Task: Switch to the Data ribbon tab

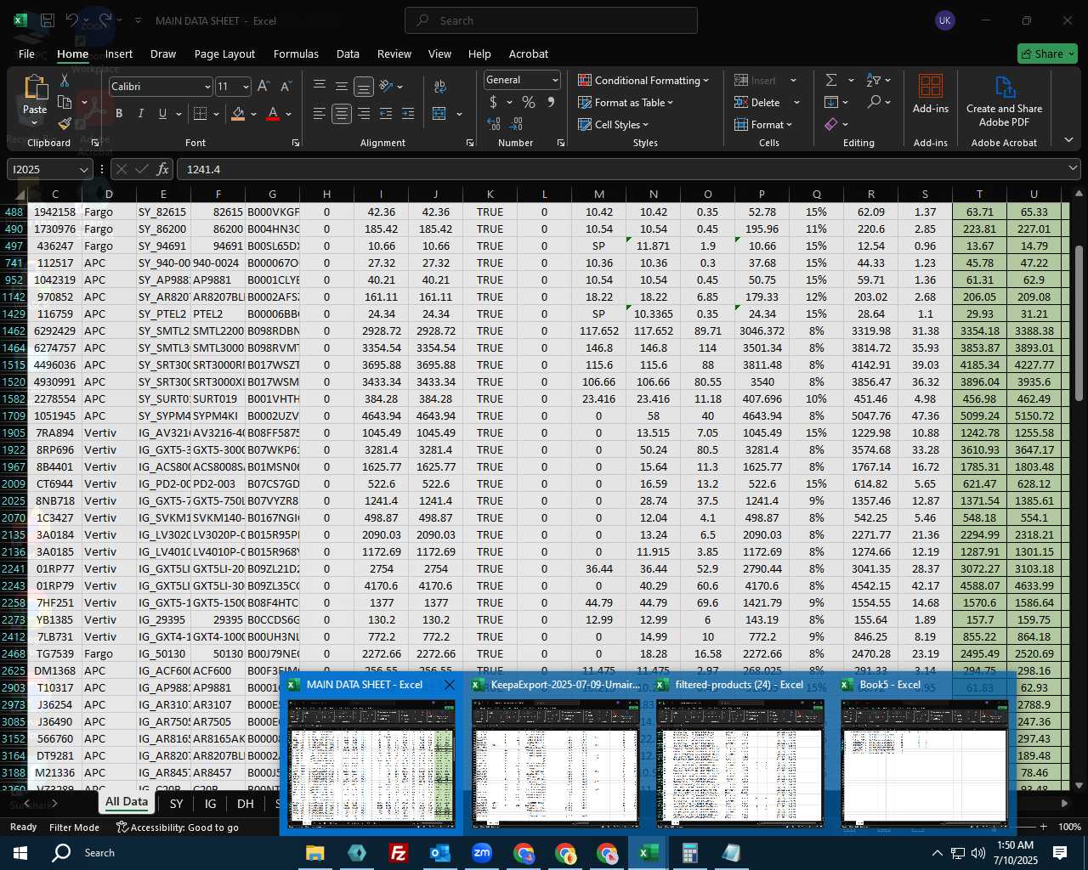Action: coord(348,54)
